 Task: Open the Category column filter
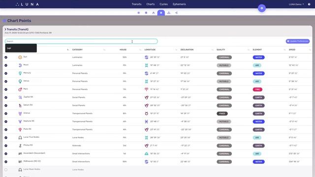104,50
